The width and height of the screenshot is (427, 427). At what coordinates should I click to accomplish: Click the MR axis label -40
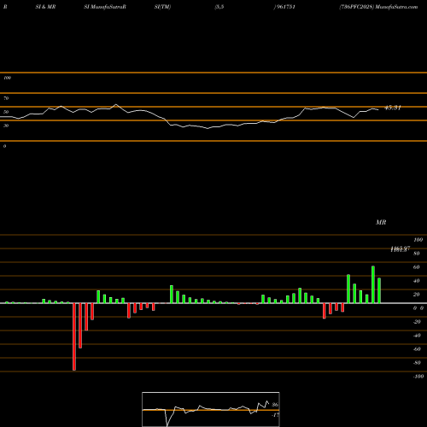417,336
